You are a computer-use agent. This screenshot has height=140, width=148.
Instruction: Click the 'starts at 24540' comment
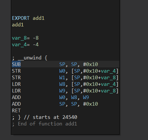[x=55, y=117]
